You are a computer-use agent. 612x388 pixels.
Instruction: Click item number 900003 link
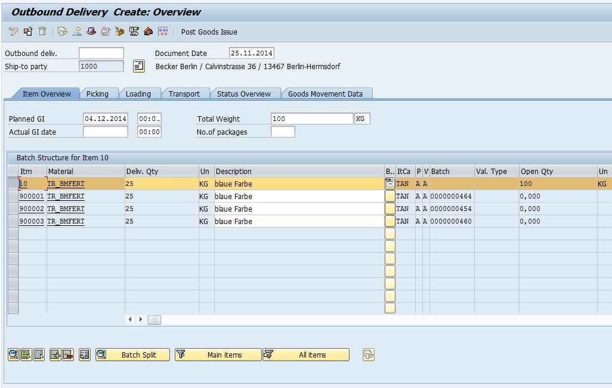(x=32, y=221)
